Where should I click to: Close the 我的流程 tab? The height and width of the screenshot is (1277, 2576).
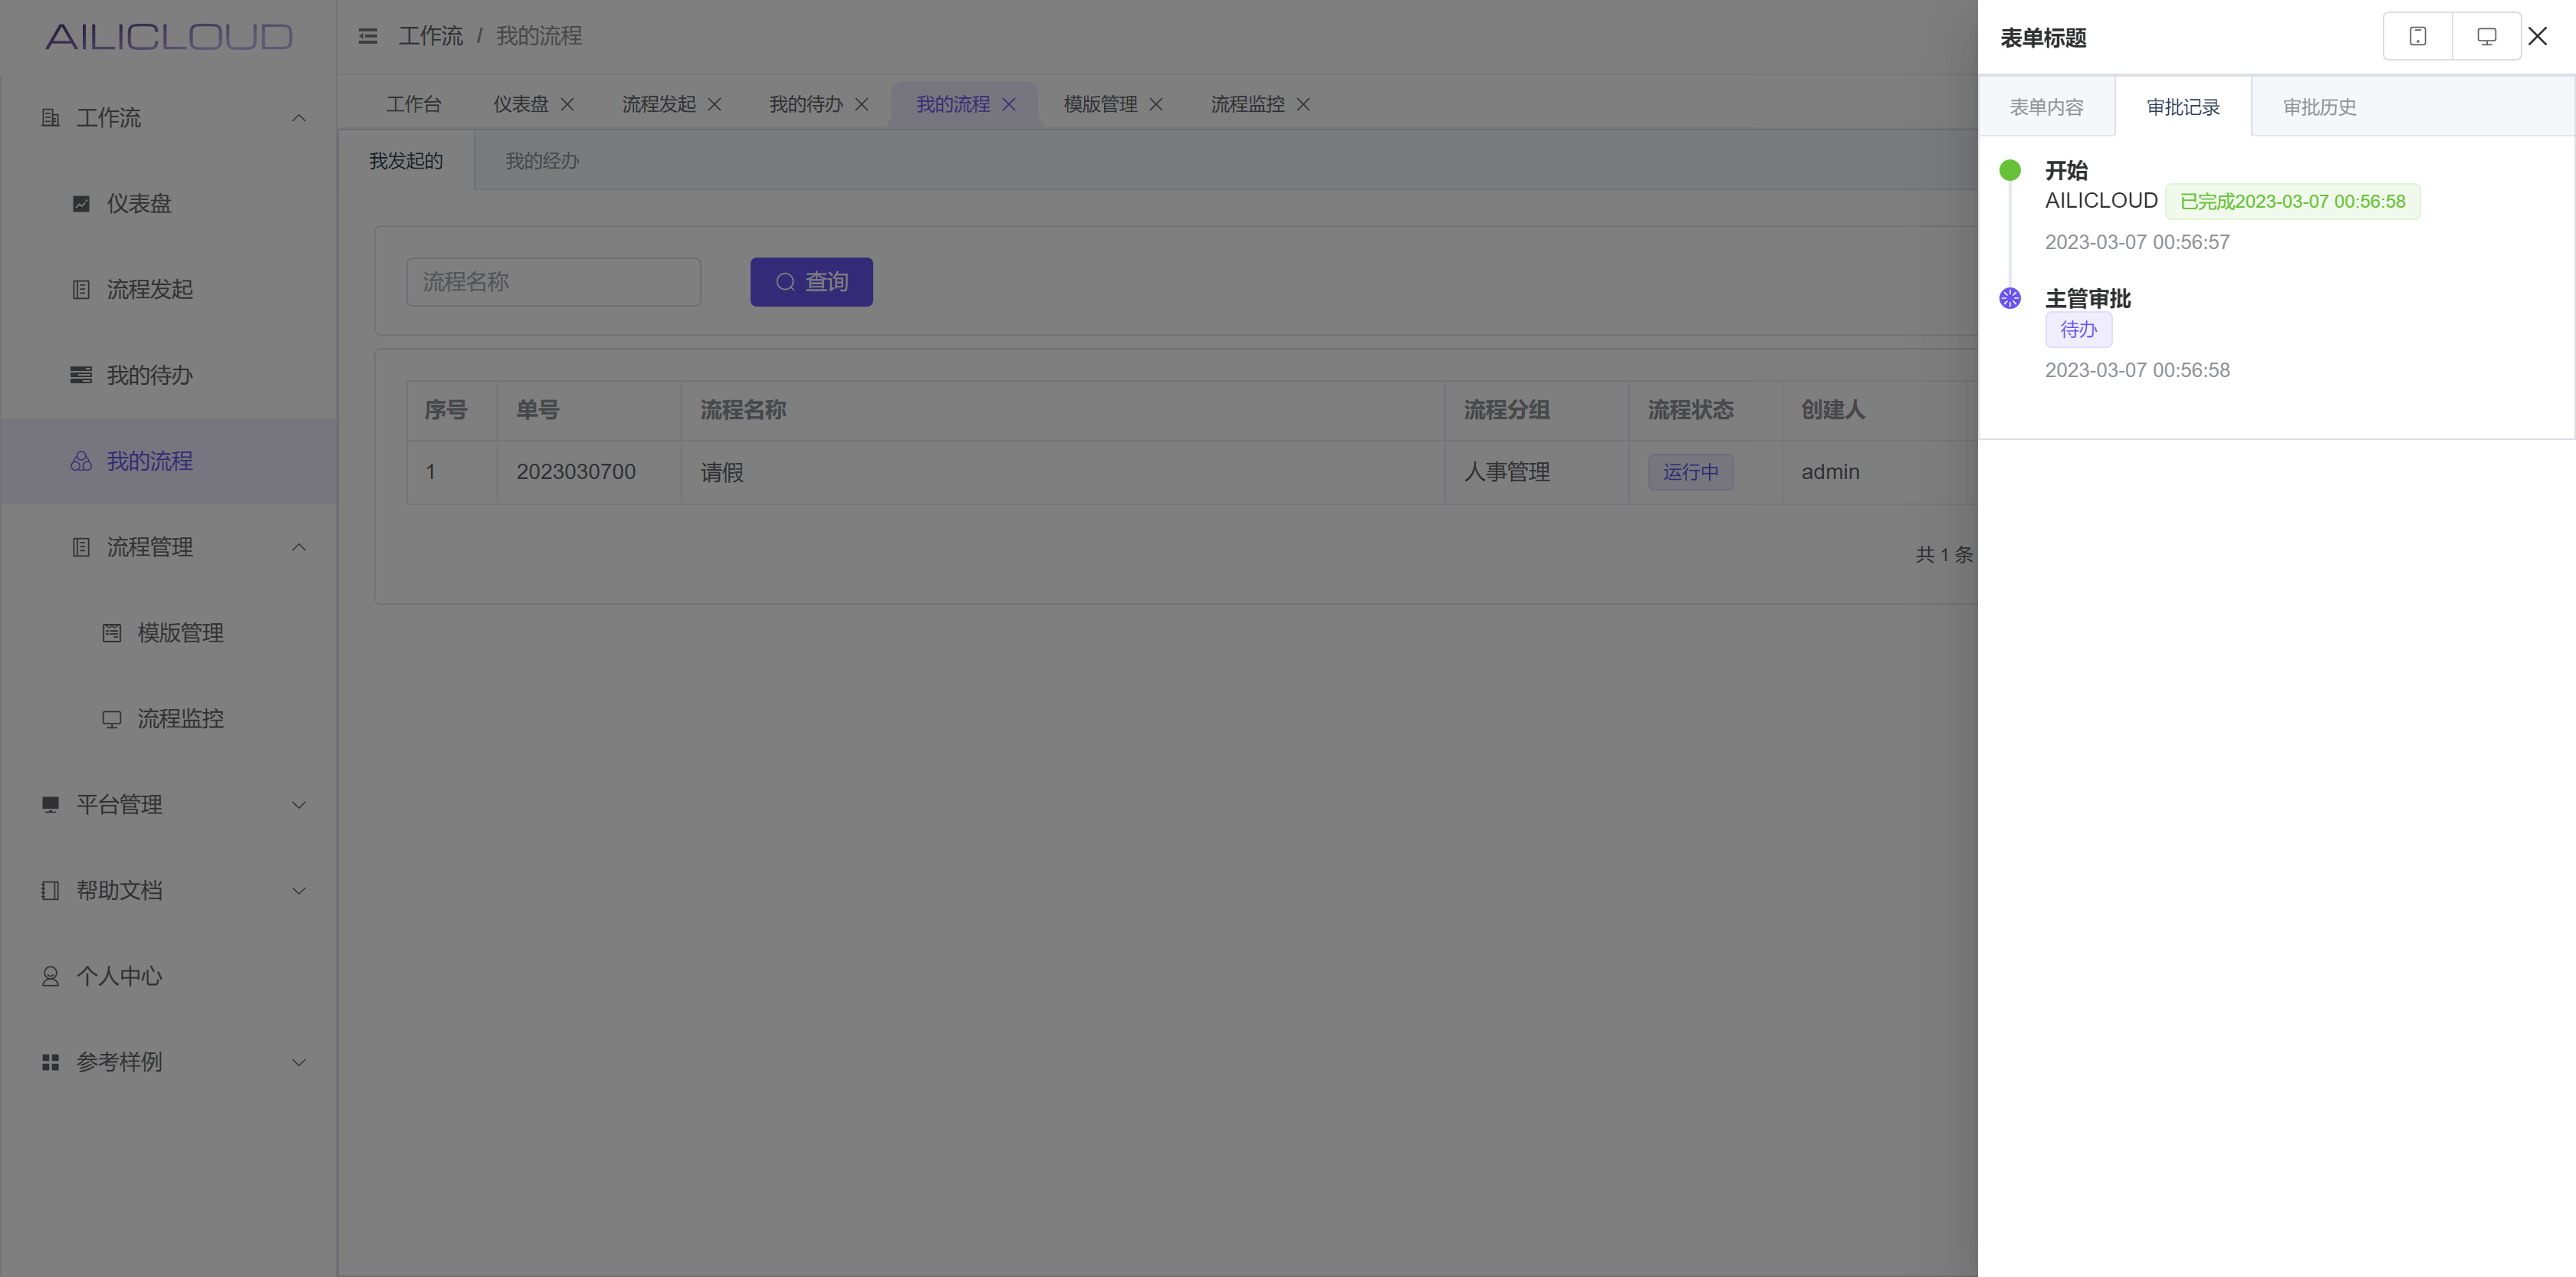click(1008, 104)
